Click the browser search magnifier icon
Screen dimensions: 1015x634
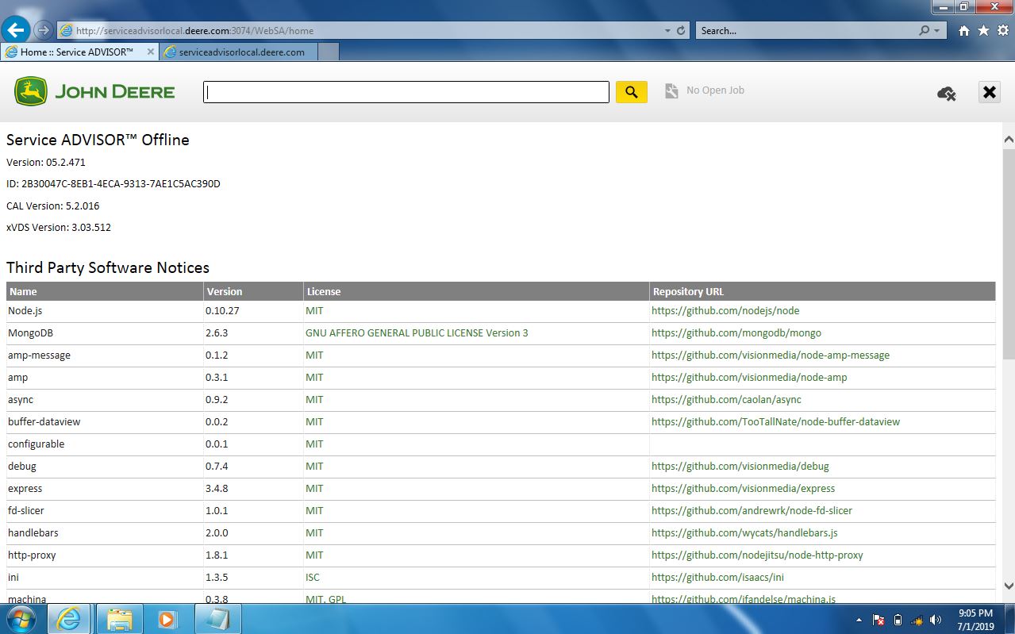coord(924,31)
